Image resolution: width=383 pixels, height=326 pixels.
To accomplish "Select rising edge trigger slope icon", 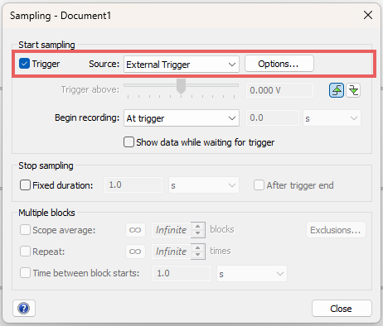I will point(337,90).
